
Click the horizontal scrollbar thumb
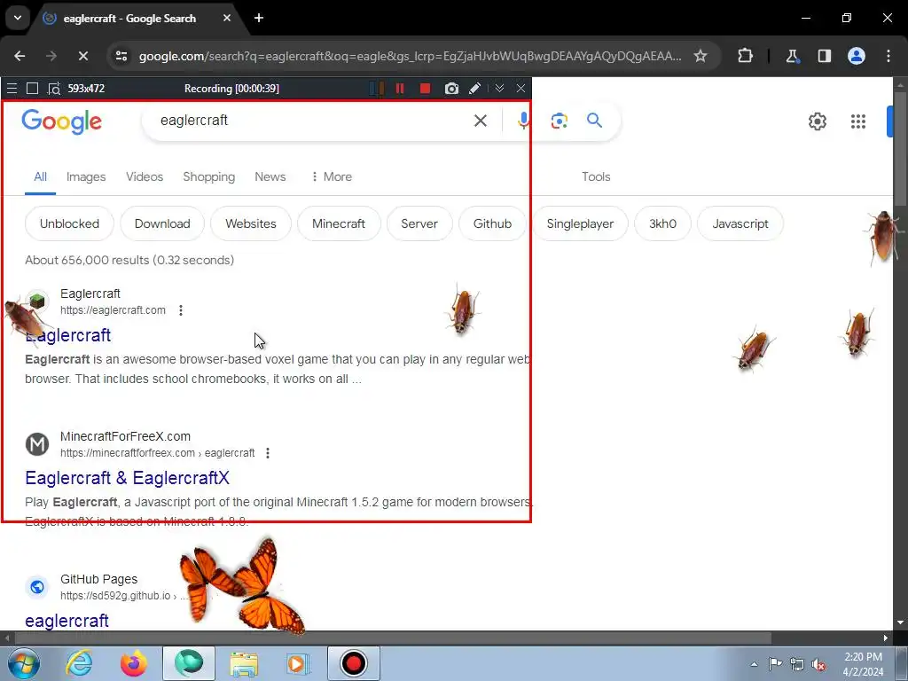coord(393,638)
